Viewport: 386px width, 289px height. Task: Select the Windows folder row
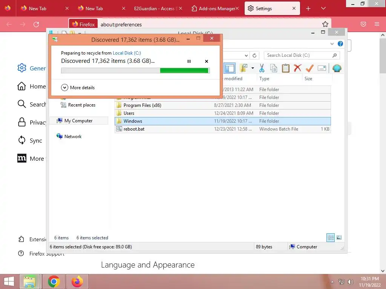click(x=222, y=121)
